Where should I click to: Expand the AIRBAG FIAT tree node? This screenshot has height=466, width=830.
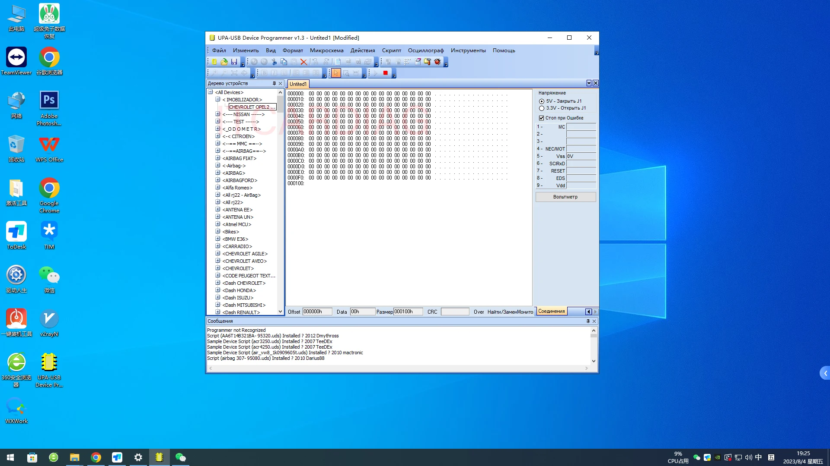tap(218, 158)
